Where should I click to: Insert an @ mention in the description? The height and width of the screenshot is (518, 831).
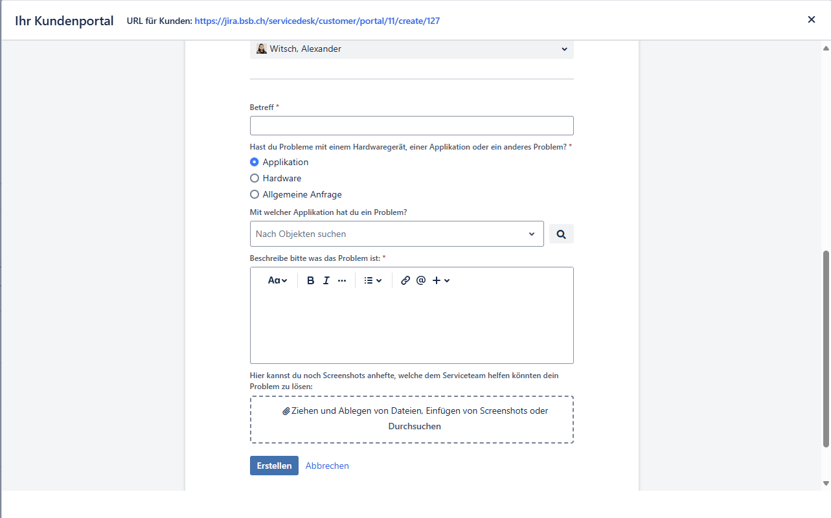click(x=421, y=280)
